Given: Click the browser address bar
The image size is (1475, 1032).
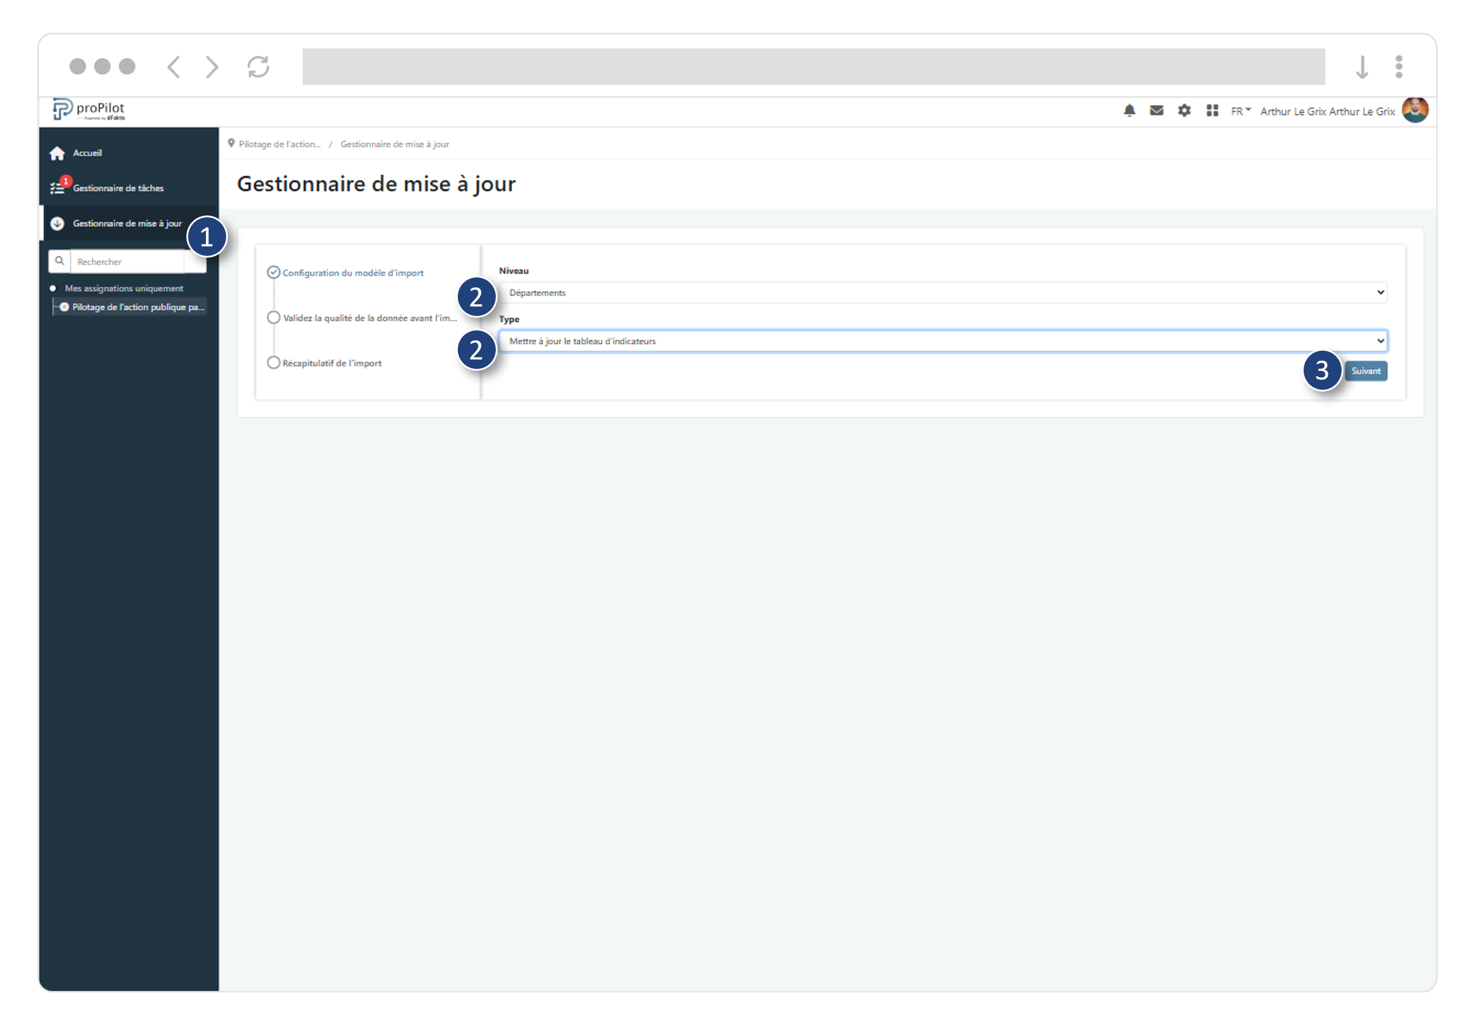Looking at the screenshot, I should pos(813,67).
